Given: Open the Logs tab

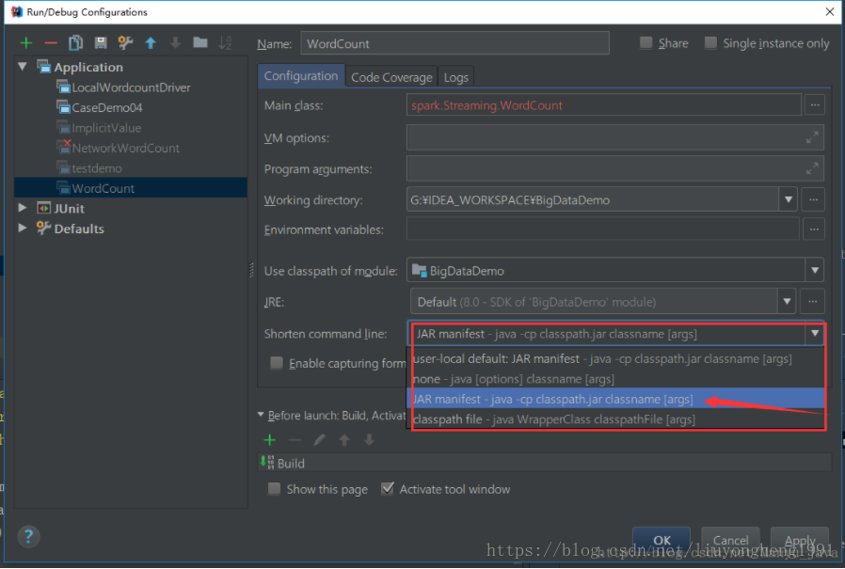Looking at the screenshot, I should coord(456,77).
